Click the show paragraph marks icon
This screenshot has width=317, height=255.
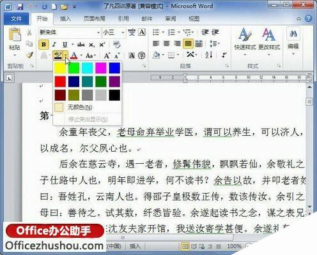pyautogui.click(x=224, y=55)
